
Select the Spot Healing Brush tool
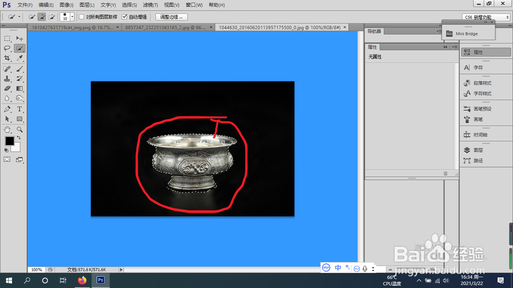8,69
